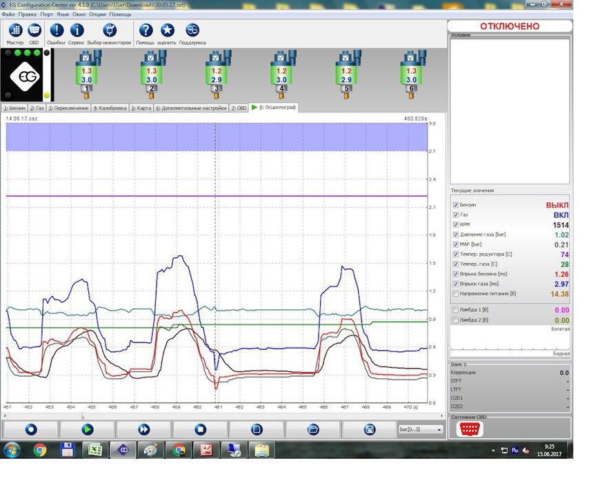Open the Мастер wizard icon

point(14,31)
